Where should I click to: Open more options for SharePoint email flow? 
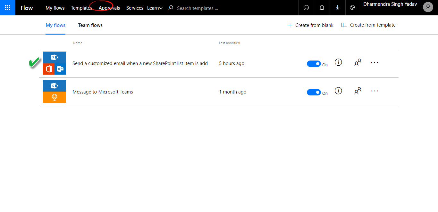pos(375,62)
